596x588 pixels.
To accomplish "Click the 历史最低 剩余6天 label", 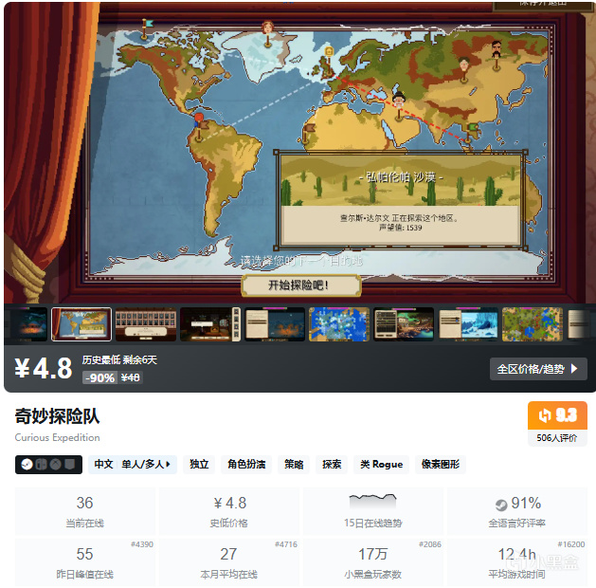I will 119,359.
